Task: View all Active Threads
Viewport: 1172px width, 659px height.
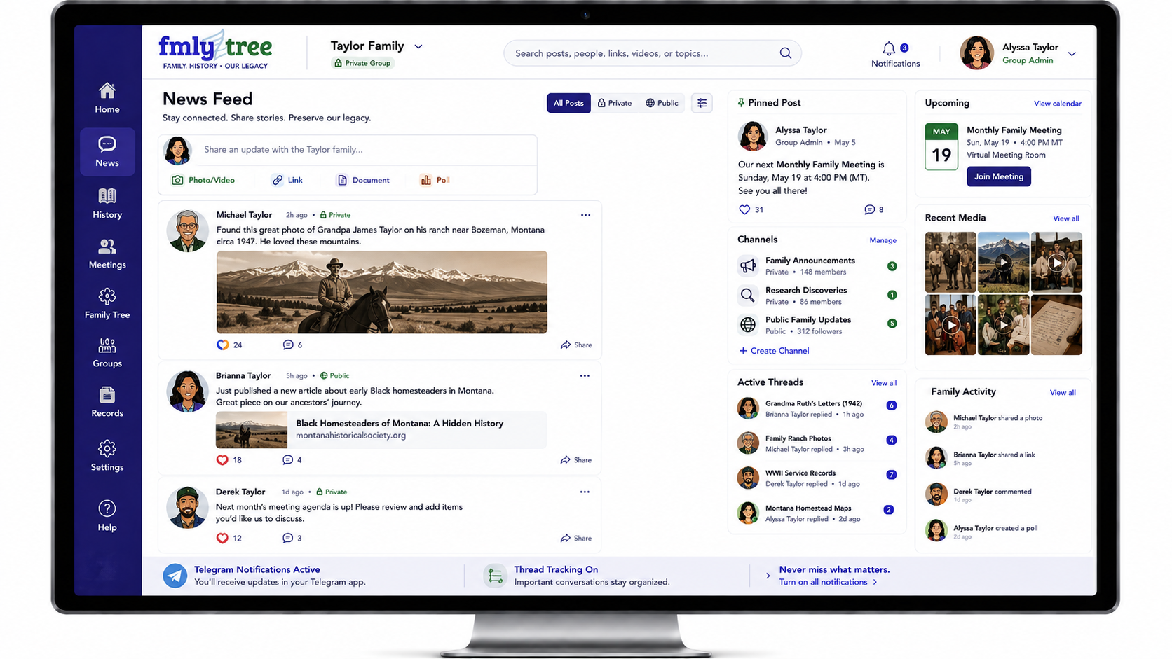Action: [883, 383]
